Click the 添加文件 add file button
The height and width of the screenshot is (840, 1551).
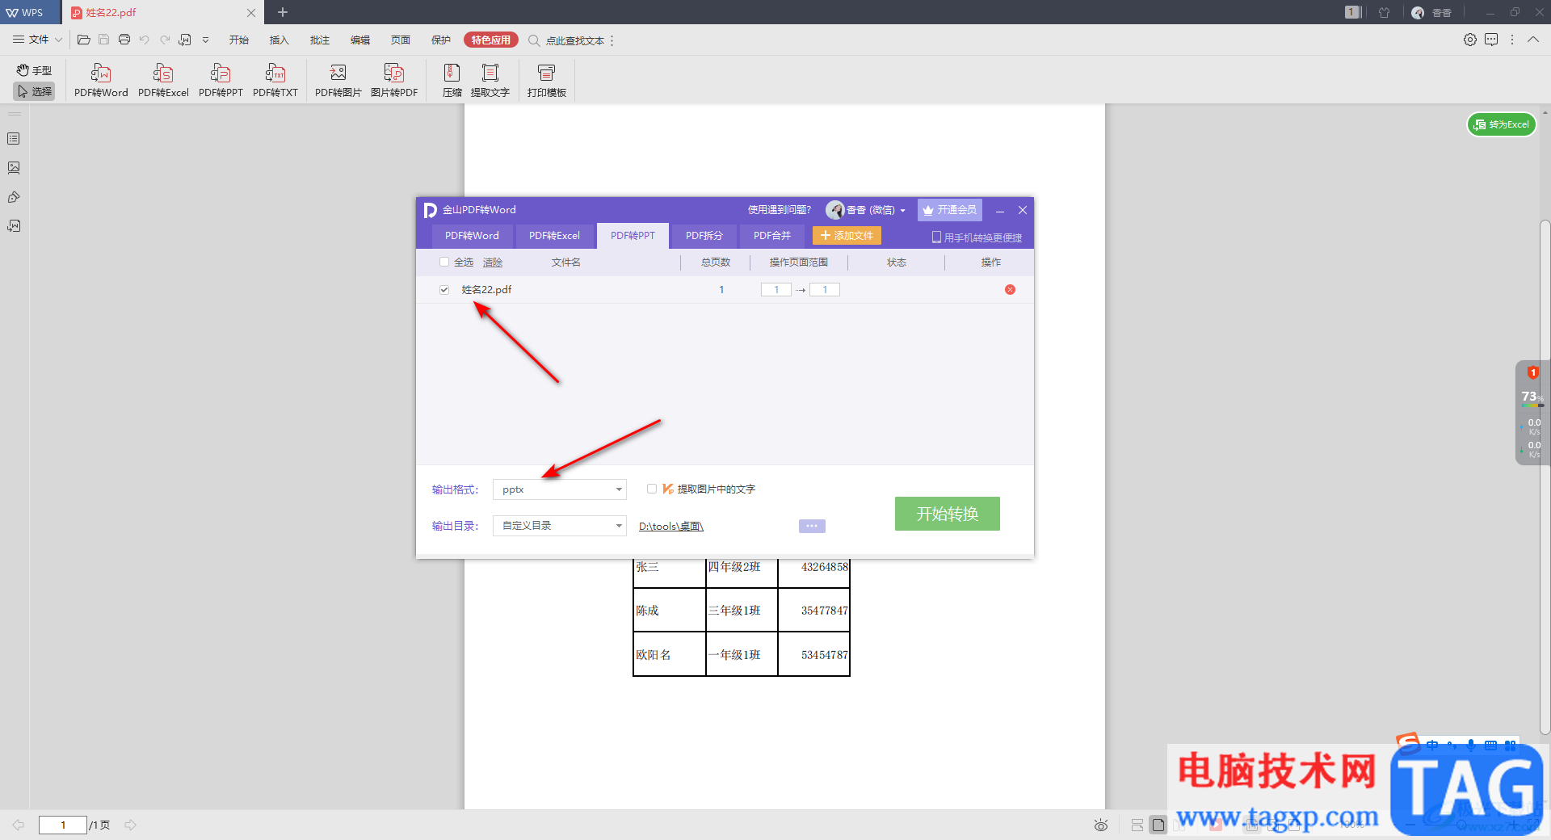[847, 236]
